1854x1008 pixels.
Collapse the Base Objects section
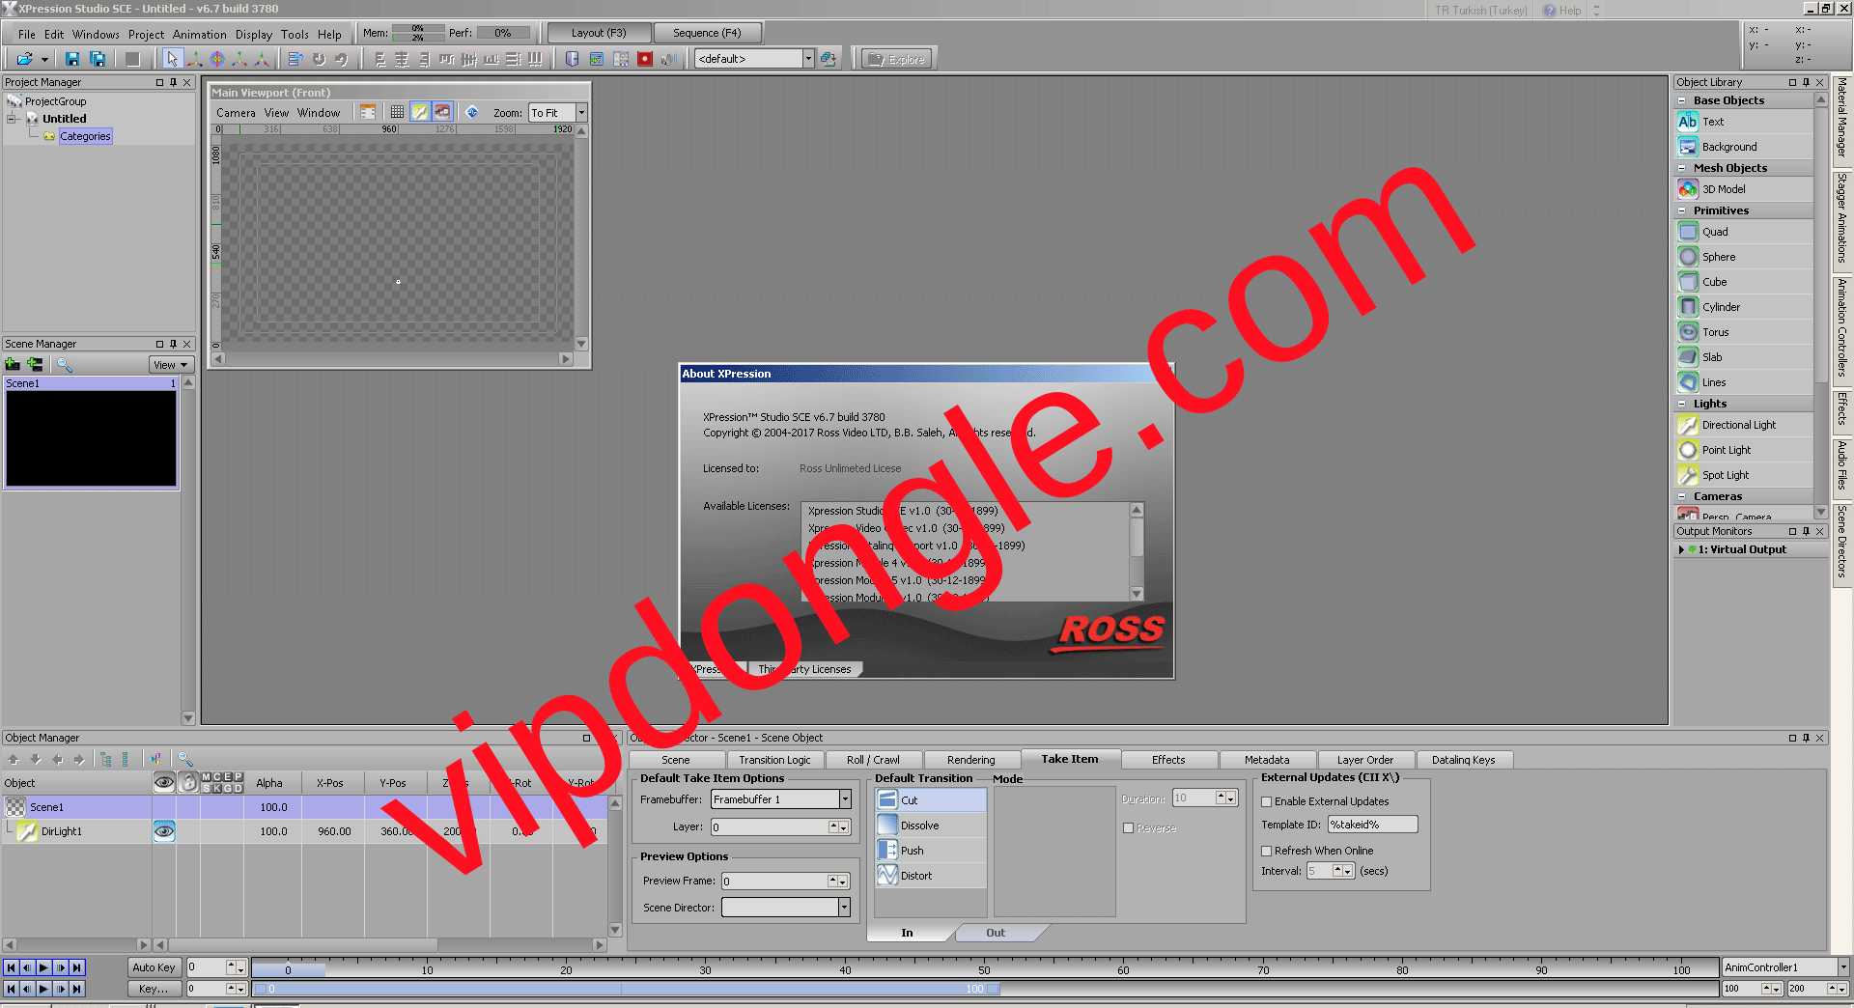[1682, 100]
